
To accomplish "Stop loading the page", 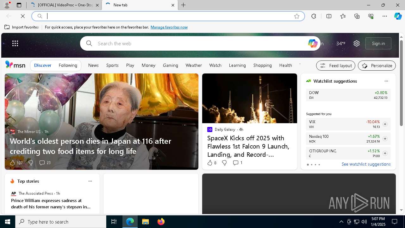I will (x=23, y=16).
